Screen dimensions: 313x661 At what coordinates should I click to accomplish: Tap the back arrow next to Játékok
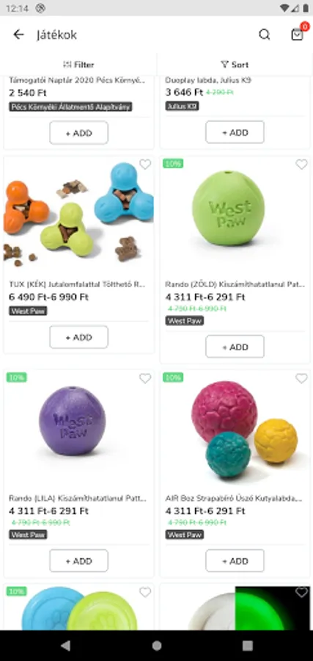[x=18, y=35]
